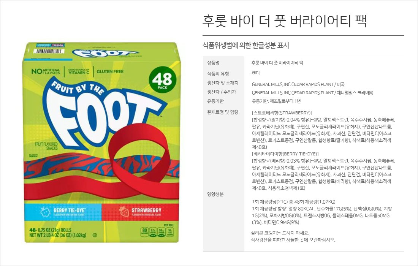This screenshot has height=266, width=418.
Task: Click the nutrition facts icons on box
Action: [157, 232]
